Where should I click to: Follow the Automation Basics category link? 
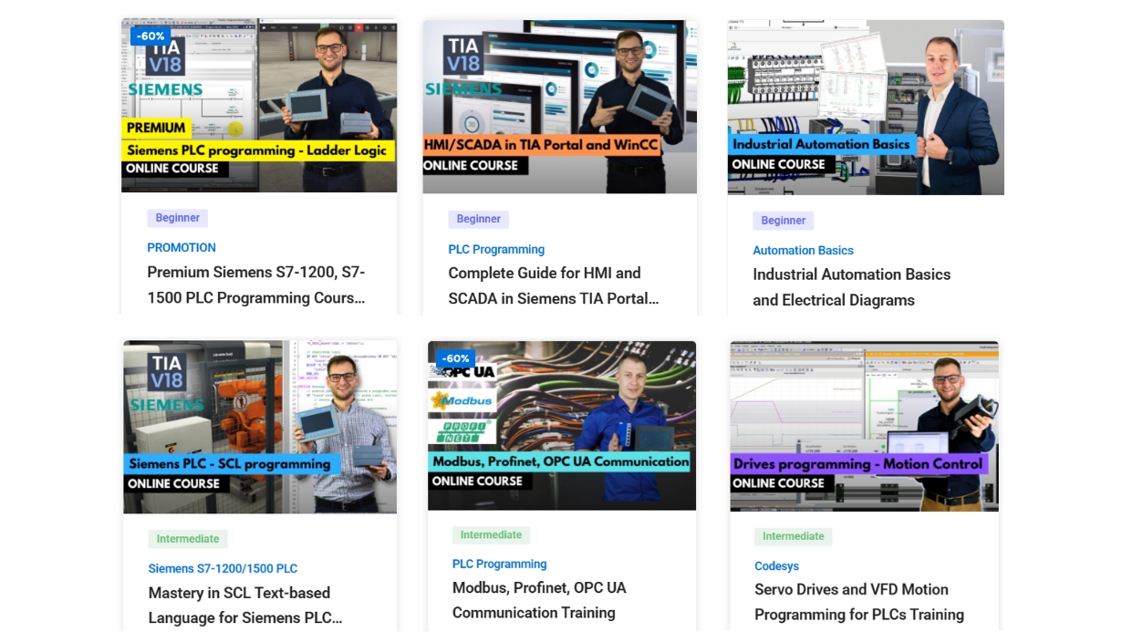(x=803, y=250)
